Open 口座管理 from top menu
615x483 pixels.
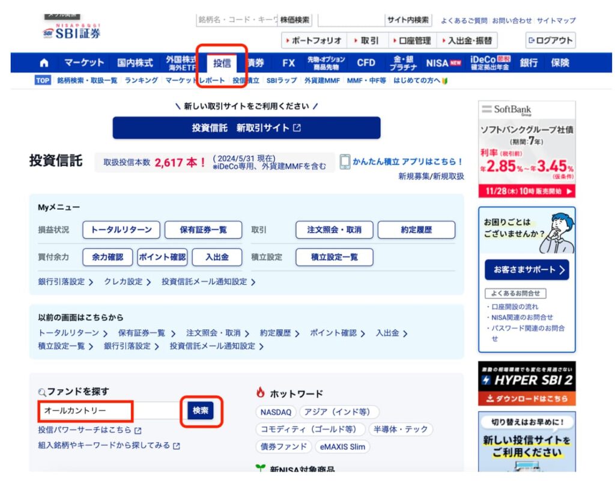pos(412,40)
